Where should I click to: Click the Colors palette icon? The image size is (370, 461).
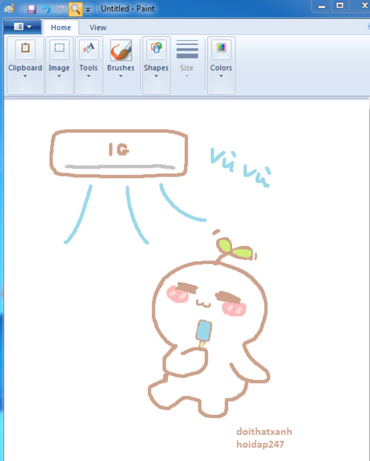(221, 49)
